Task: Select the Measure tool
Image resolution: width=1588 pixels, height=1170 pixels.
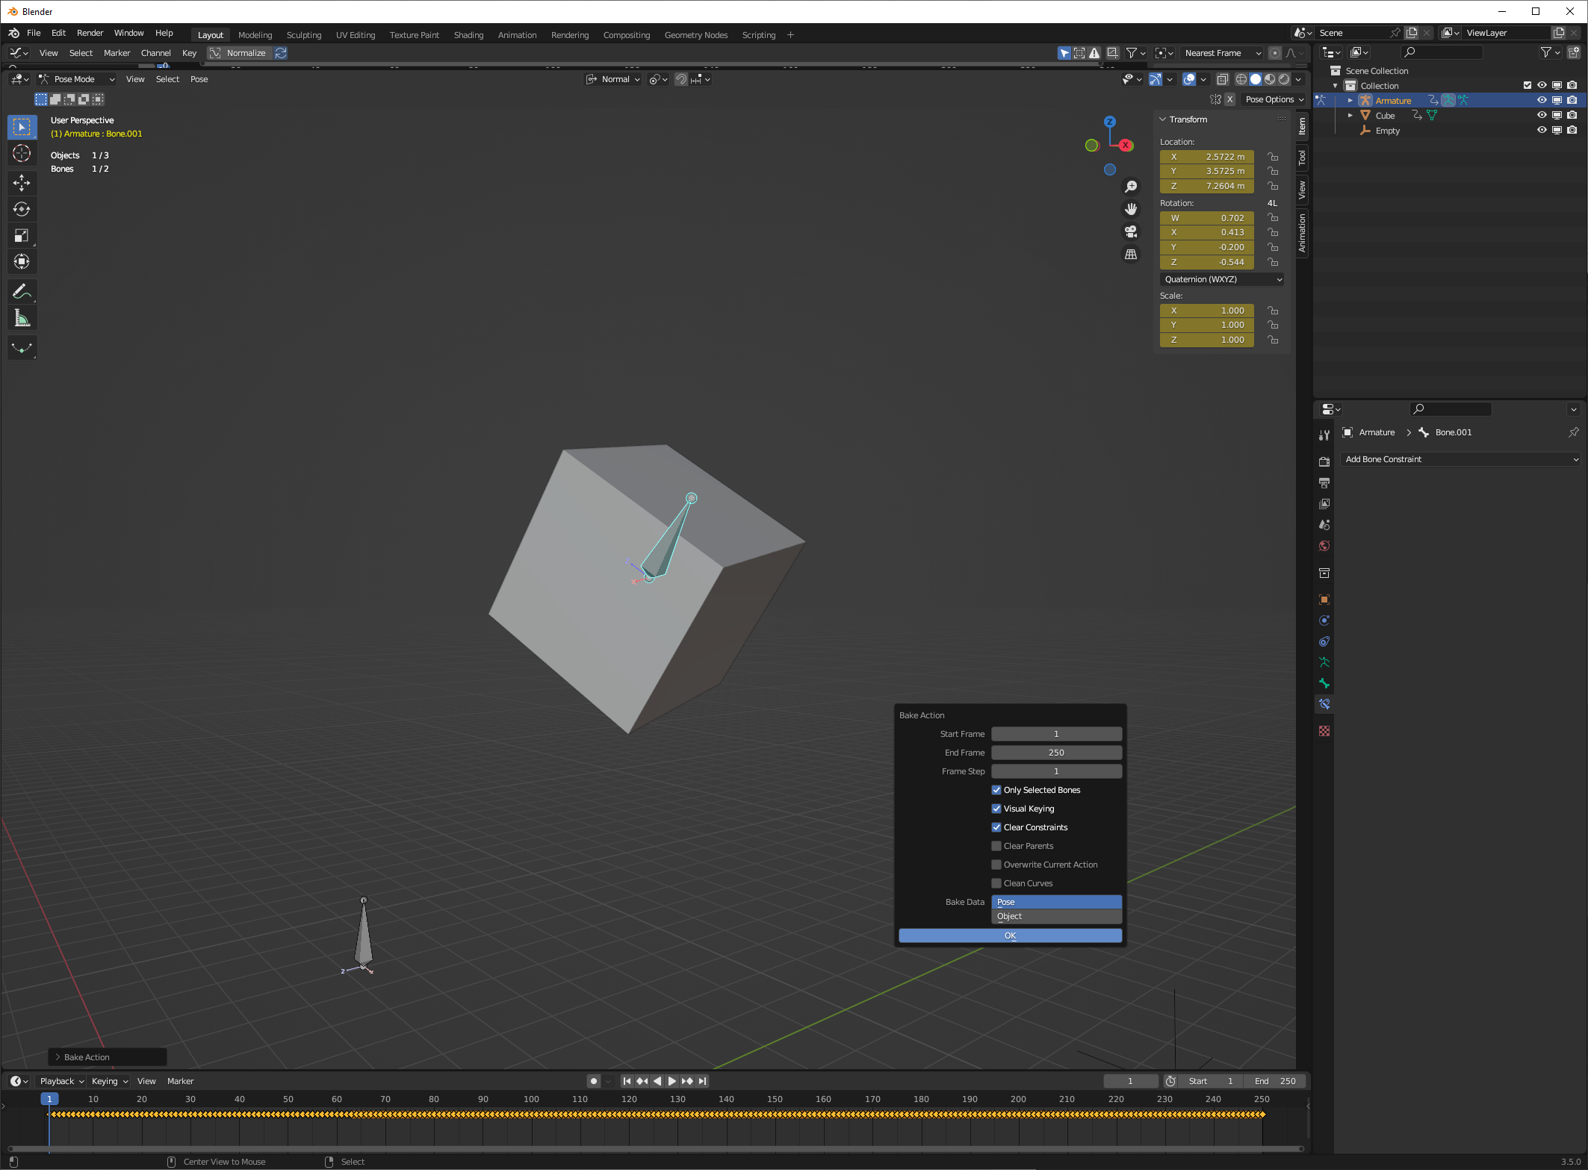Action: (x=22, y=319)
